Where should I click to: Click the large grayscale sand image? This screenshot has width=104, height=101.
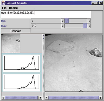coord(74,63)
